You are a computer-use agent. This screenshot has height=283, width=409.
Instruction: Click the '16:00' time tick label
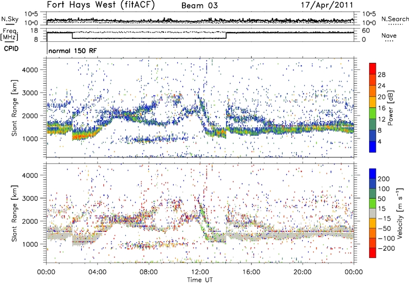coord(251,272)
